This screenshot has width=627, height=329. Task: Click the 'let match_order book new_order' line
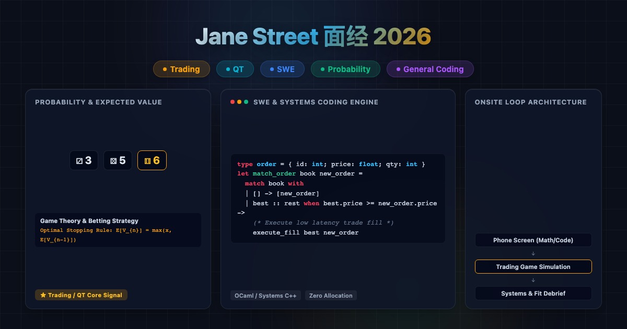pos(300,173)
